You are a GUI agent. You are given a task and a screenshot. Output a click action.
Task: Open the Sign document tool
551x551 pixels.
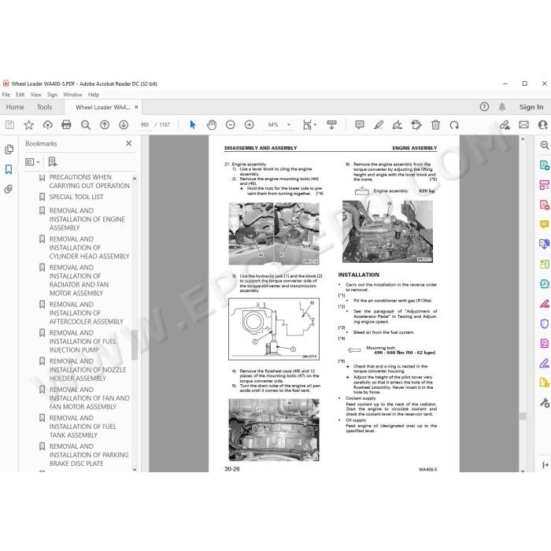pos(398,124)
